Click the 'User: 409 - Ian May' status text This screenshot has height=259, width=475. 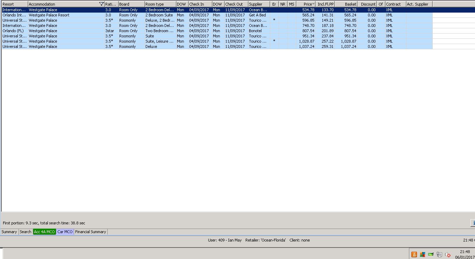point(225,240)
